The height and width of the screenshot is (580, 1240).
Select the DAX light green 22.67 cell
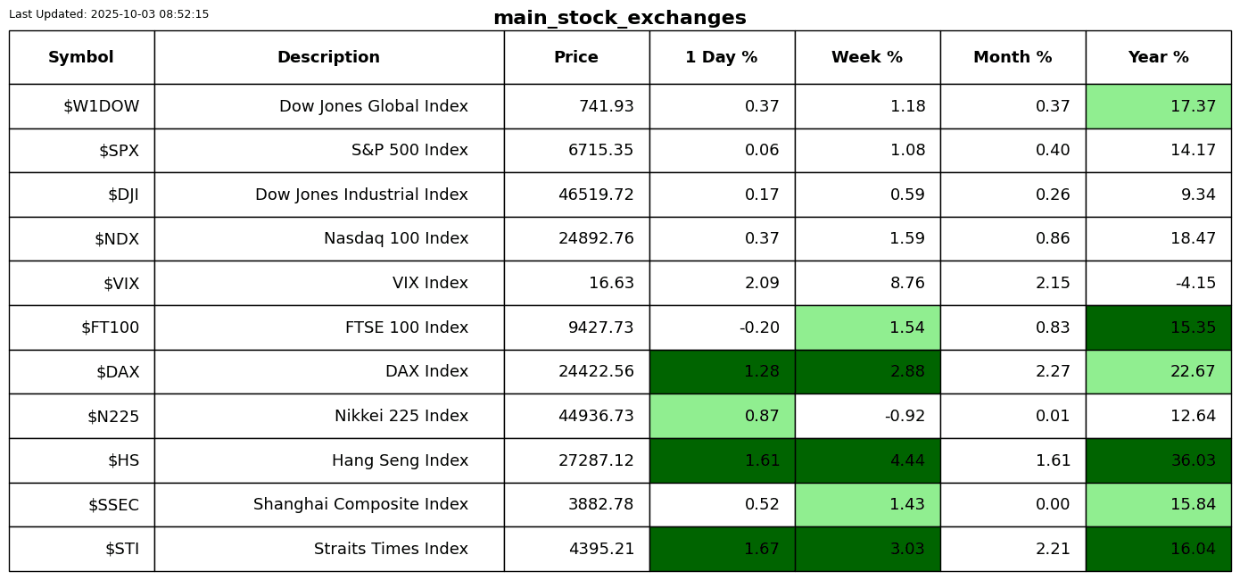(1158, 372)
